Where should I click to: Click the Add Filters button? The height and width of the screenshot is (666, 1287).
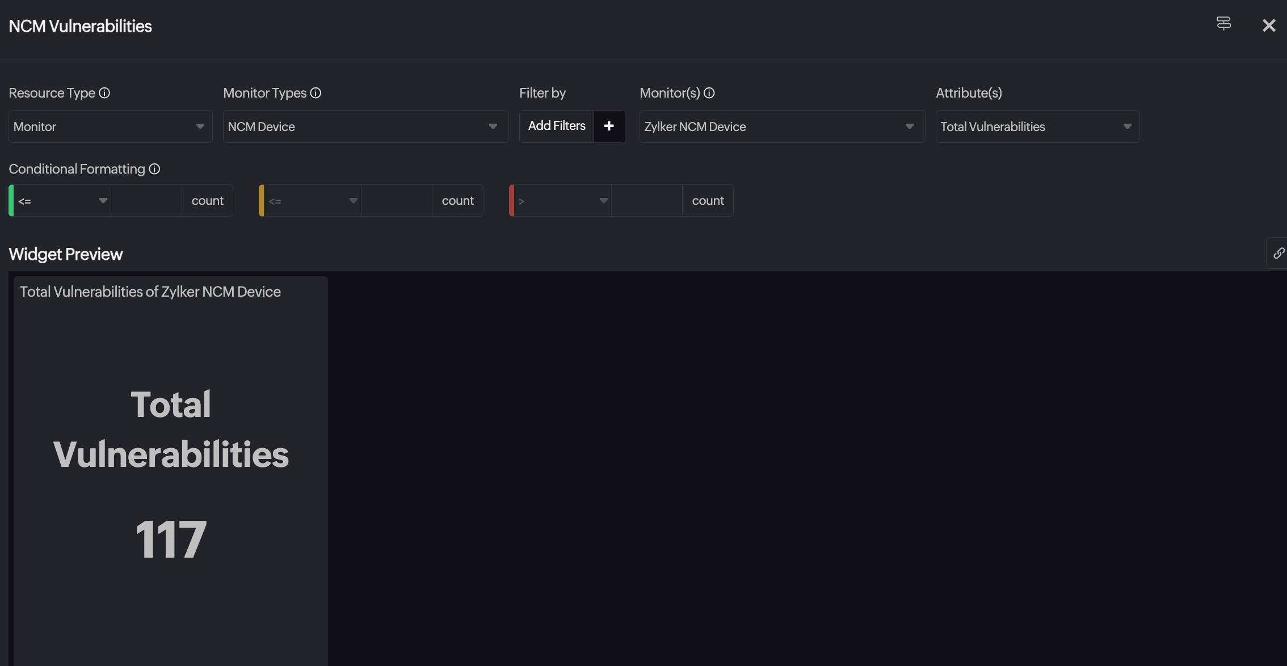coord(557,126)
